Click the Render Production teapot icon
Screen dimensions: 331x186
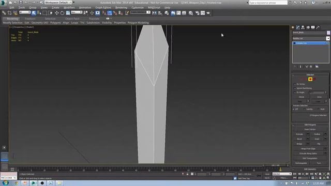coord(208,13)
